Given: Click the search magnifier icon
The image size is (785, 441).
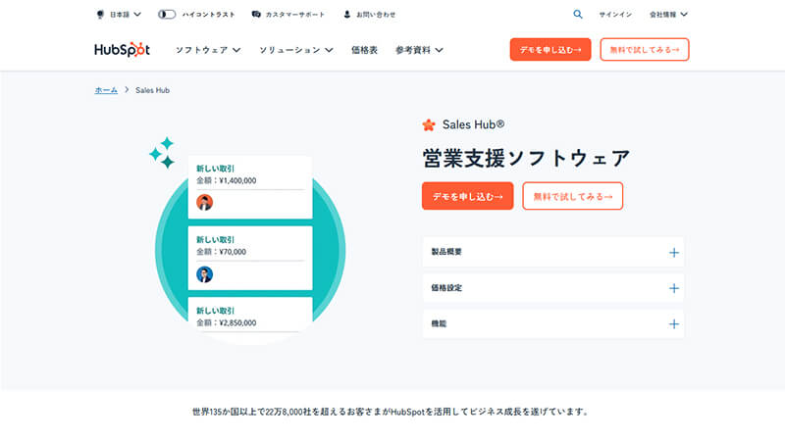Looking at the screenshot, I should pyautogui.click(x=577, y=15).
